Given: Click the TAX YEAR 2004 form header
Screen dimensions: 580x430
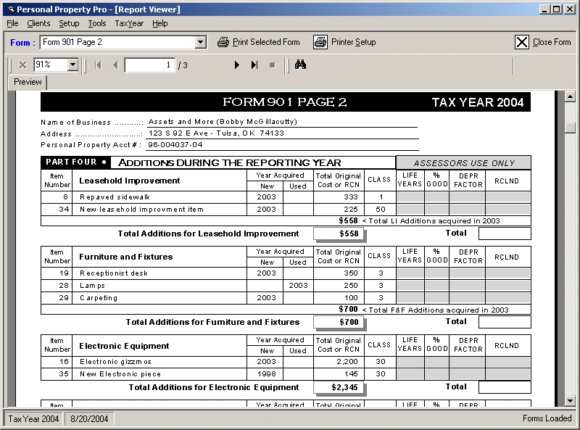Looking at the screenshot, I should (478, 102).
